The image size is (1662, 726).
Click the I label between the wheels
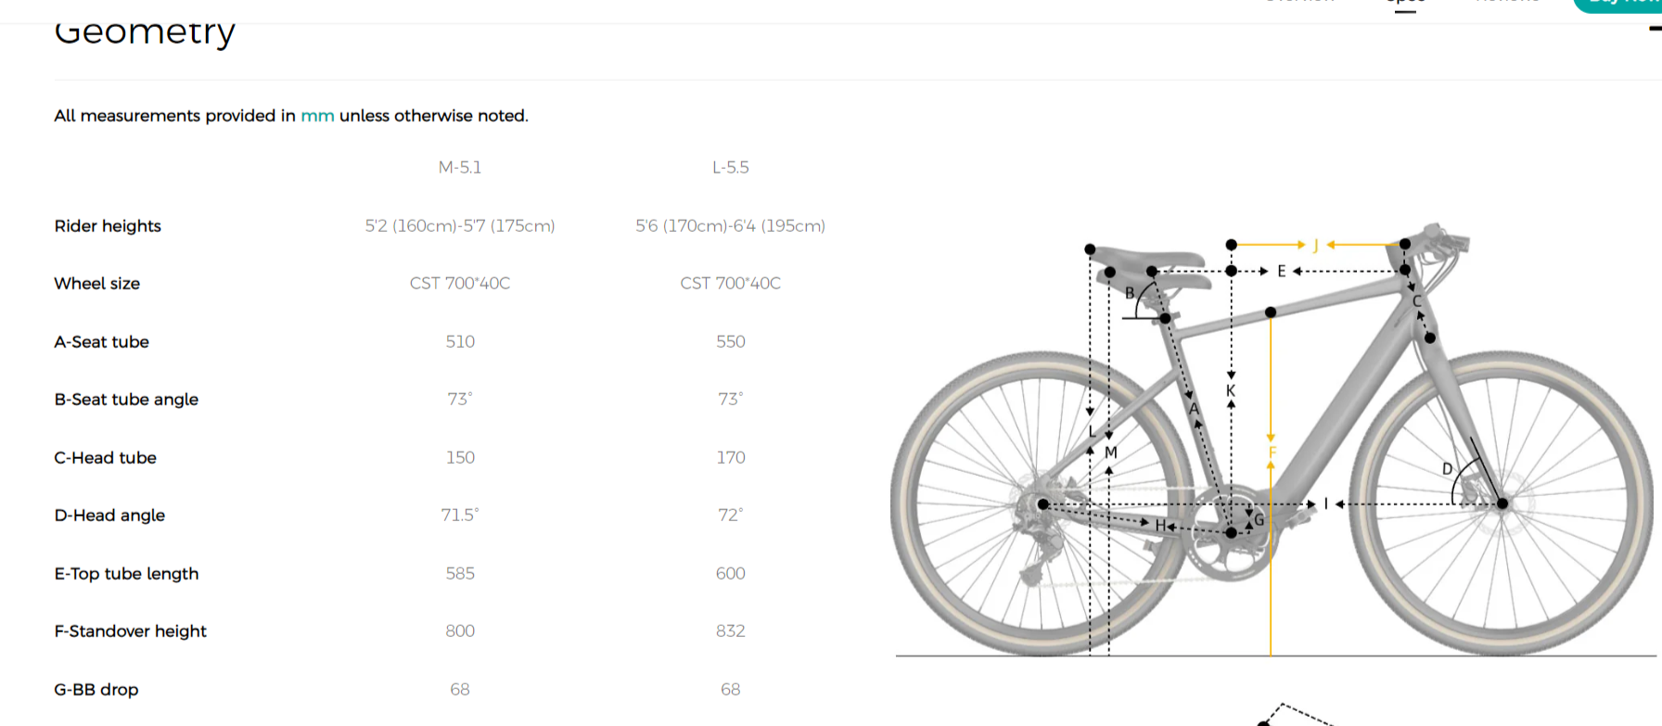click(x=1326, y=504)
